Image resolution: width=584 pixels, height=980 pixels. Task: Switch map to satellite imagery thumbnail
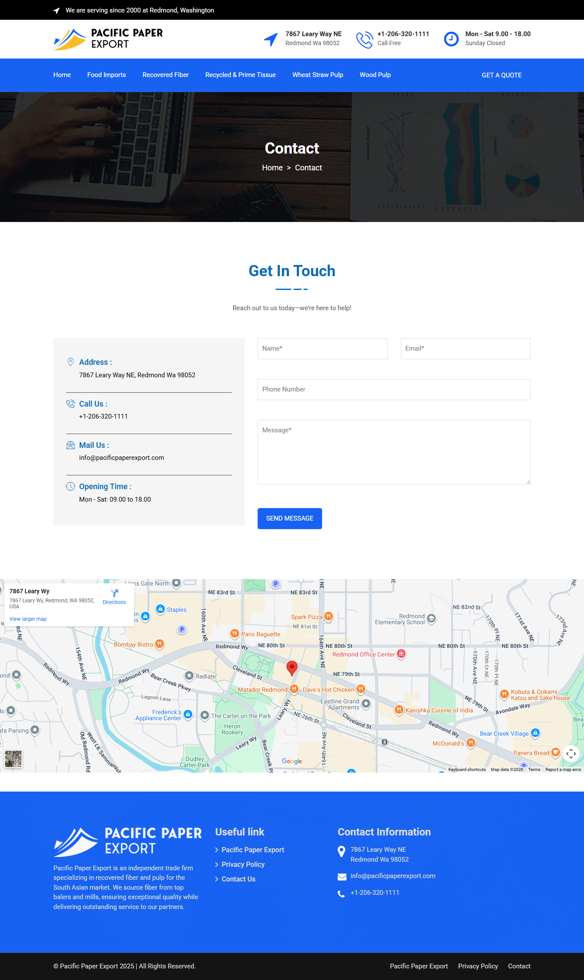click(13, 759)
